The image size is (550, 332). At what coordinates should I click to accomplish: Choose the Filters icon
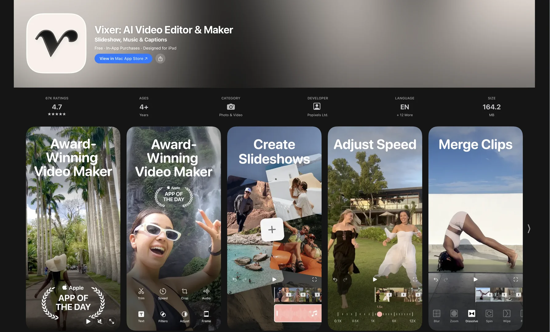(163, 314)
